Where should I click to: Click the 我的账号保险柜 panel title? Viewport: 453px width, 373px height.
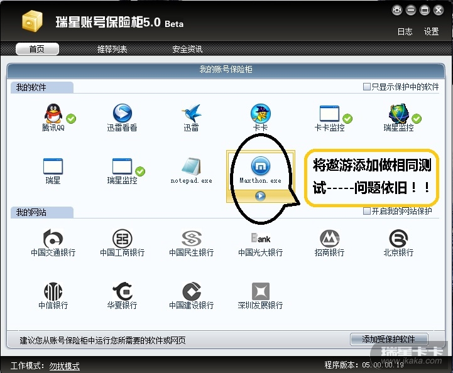coord(226,69)
